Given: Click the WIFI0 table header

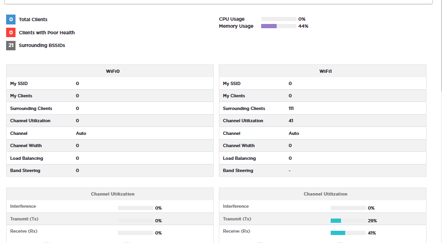Looking at the screenshot, I should [110, 71].
